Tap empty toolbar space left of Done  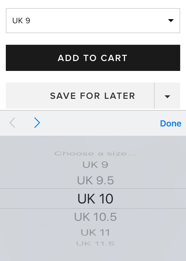(x=99, y=124)
